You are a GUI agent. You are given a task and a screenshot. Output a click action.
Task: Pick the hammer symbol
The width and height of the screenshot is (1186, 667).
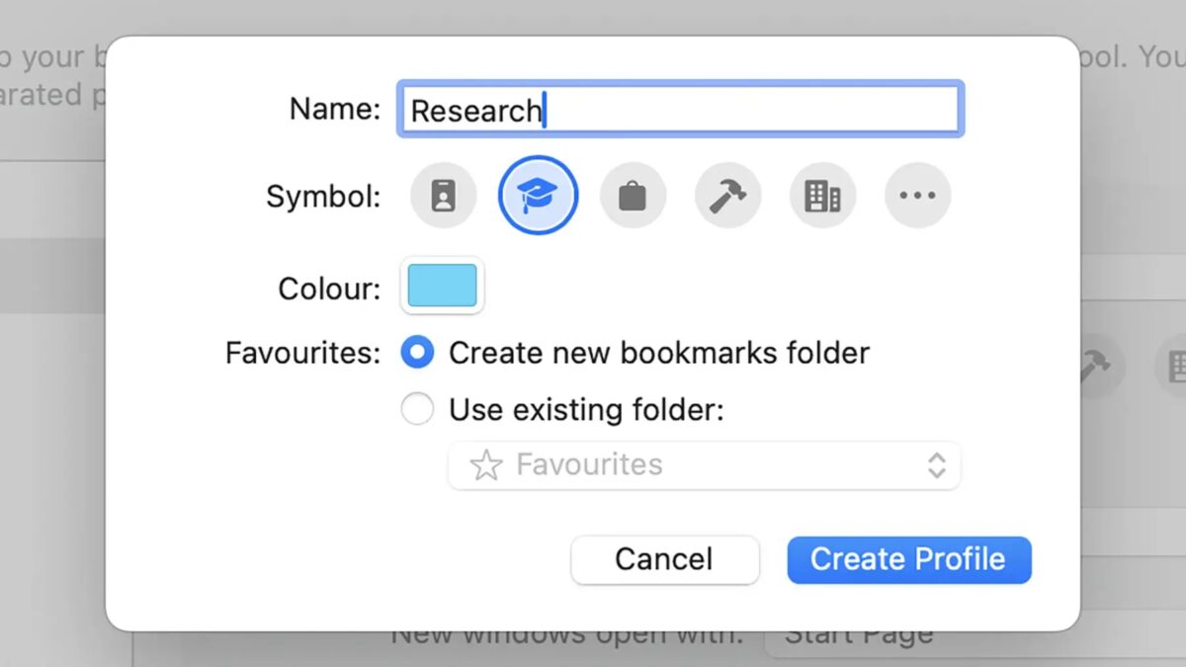pos(727,195)
